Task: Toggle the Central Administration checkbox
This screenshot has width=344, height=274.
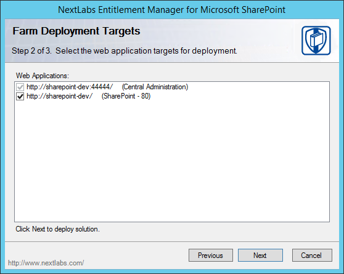Action: (x=20, y=87)
